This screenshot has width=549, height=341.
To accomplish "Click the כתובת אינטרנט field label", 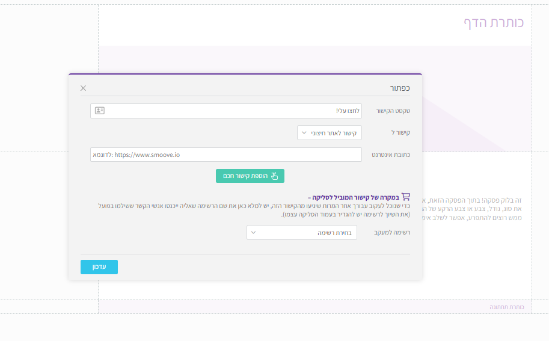I will point(390,155).
